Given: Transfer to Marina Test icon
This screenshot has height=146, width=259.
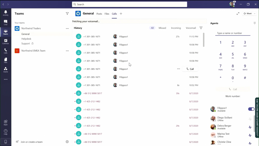Looking at the screenshot, I should [x=250, y=135].
